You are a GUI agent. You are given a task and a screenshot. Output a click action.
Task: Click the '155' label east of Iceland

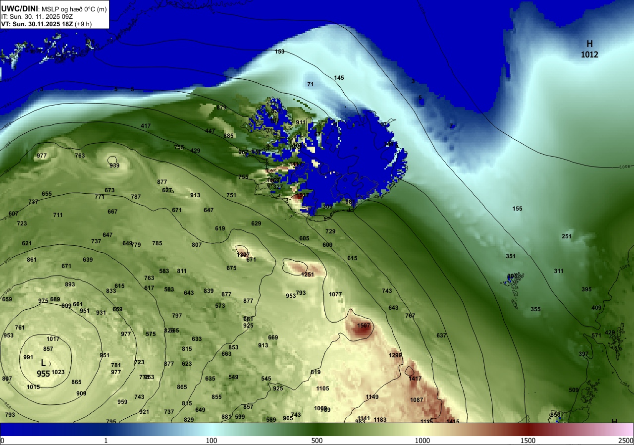pyautogui.click(x=517, y=209)
